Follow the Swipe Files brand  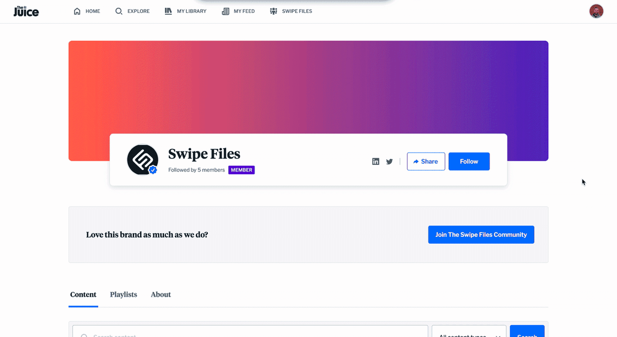click(x=468, y=161)
